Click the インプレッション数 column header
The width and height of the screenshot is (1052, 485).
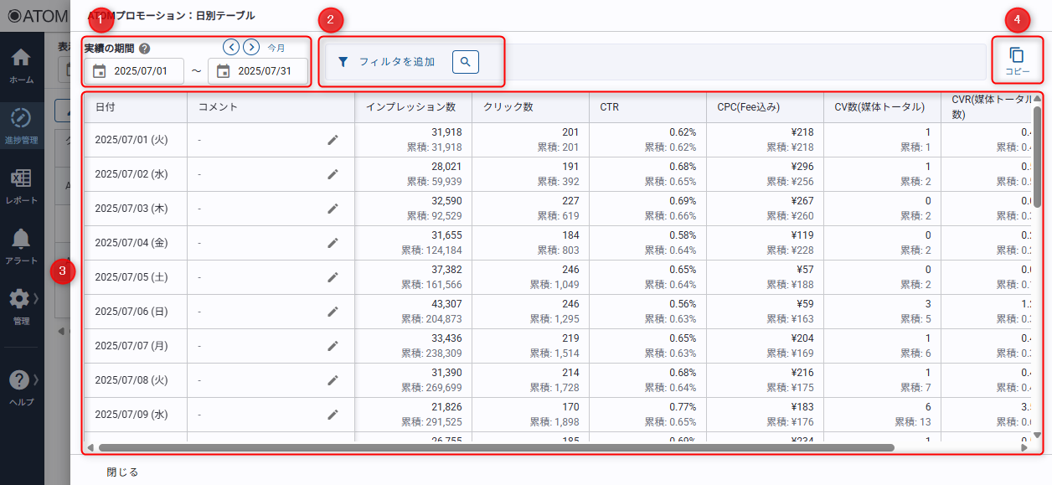click(410, 107)
